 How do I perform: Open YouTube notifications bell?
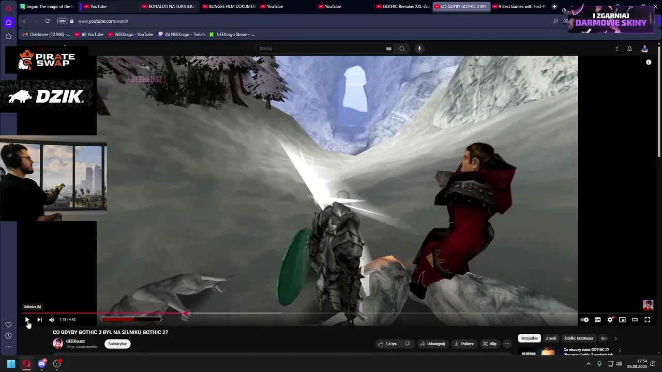click(629, 49)
